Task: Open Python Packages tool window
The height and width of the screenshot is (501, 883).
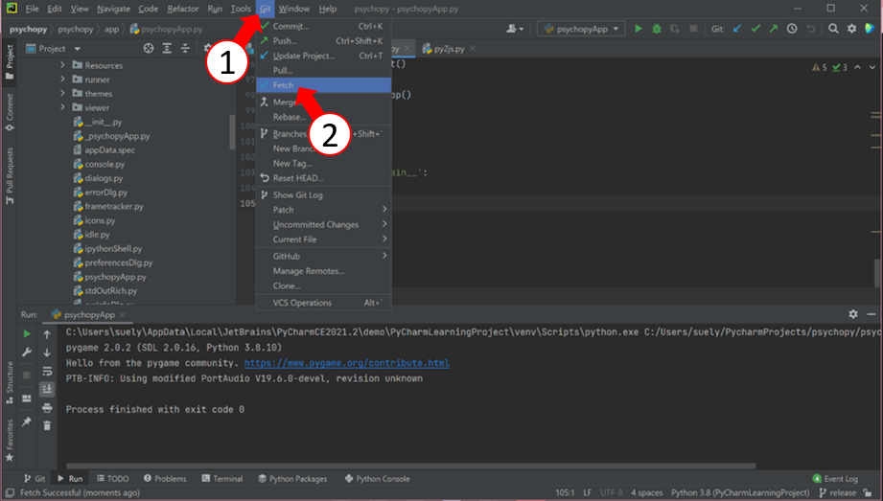Action: [x=292, y=478]
